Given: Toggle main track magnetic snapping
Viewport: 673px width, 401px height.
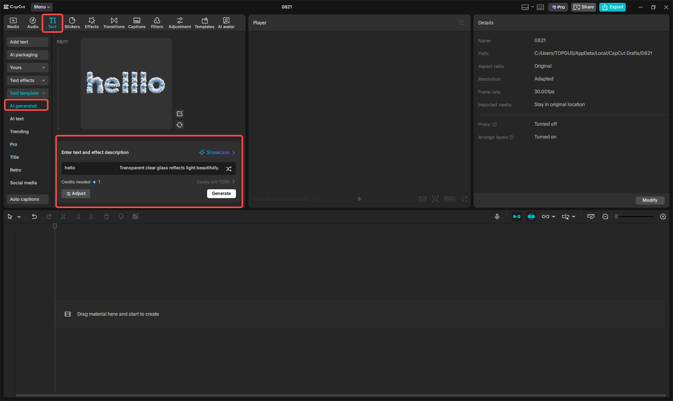Looking at the screenshot, I should (516, 216).
